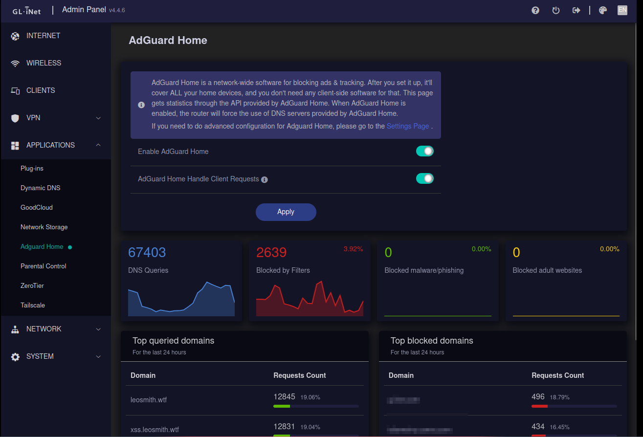Image resolution: width=643 pixels, height=437 pixels.
Task: Disable the Enable AdGuard Home toggle
Action: click(x=424, y=151)
